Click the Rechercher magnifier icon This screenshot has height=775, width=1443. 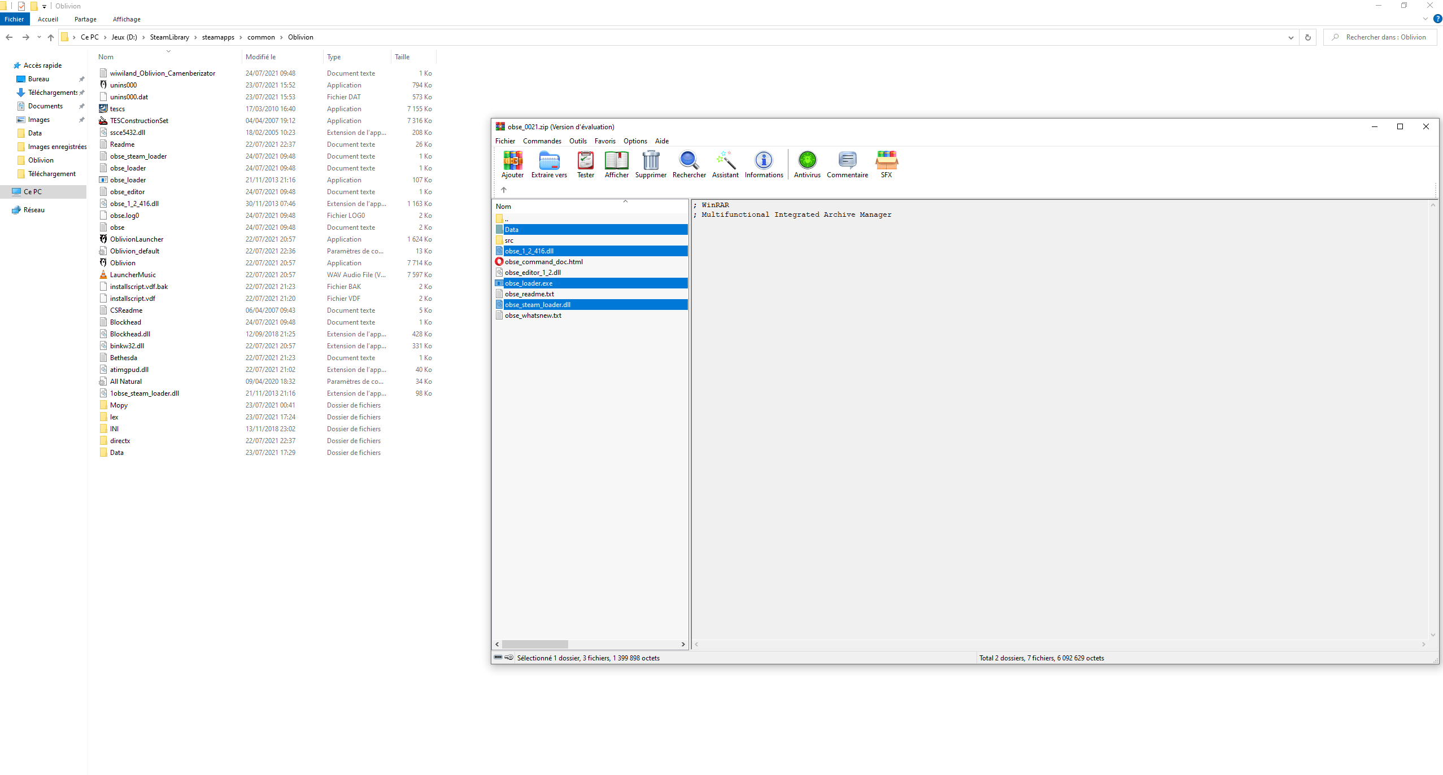689,164
